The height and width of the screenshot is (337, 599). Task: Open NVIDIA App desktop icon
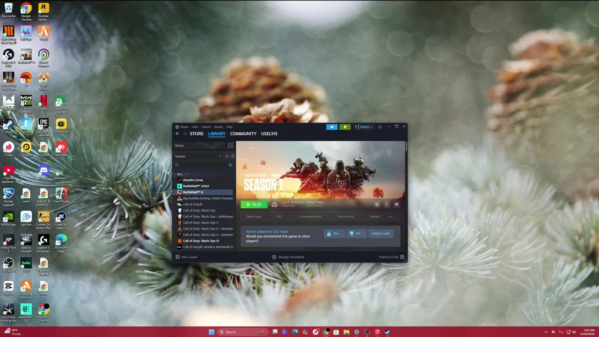[8, 219]
